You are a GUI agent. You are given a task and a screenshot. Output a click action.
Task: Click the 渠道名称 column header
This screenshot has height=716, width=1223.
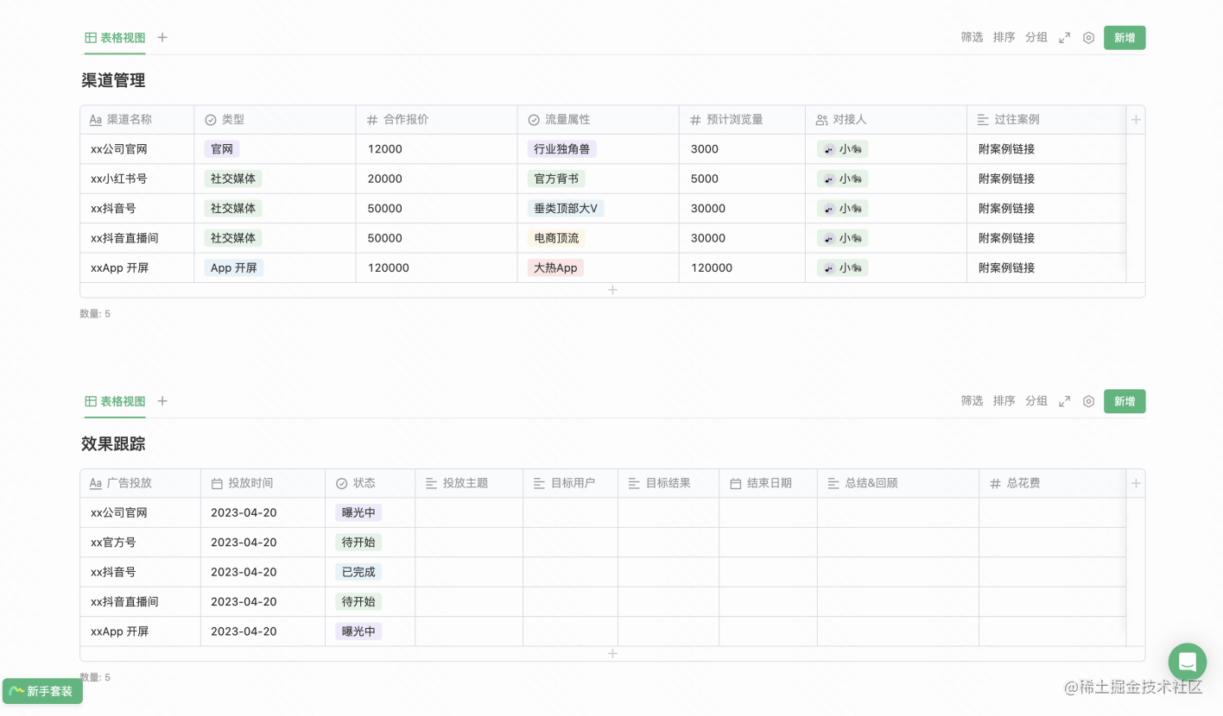point(137,120)
